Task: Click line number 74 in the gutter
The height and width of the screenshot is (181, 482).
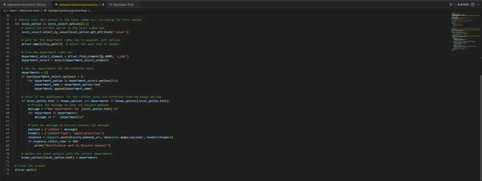Action: (8, 169)
